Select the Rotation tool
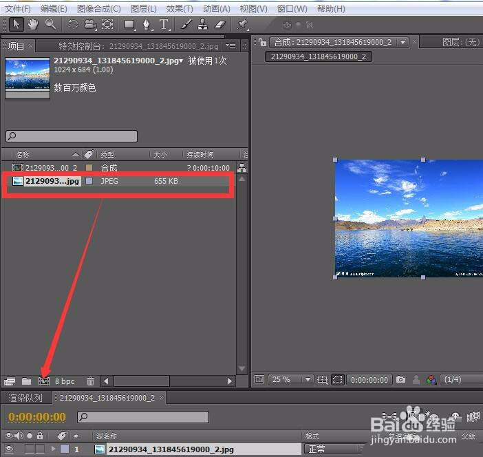483x457 pixels. pyautogui.click(x=73, y=24)
